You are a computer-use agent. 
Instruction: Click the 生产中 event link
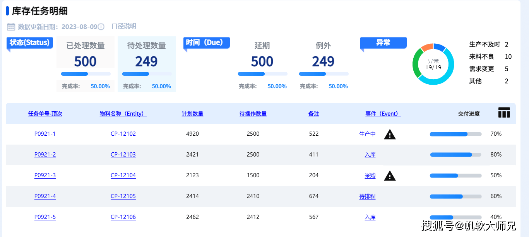coord(367,134)
